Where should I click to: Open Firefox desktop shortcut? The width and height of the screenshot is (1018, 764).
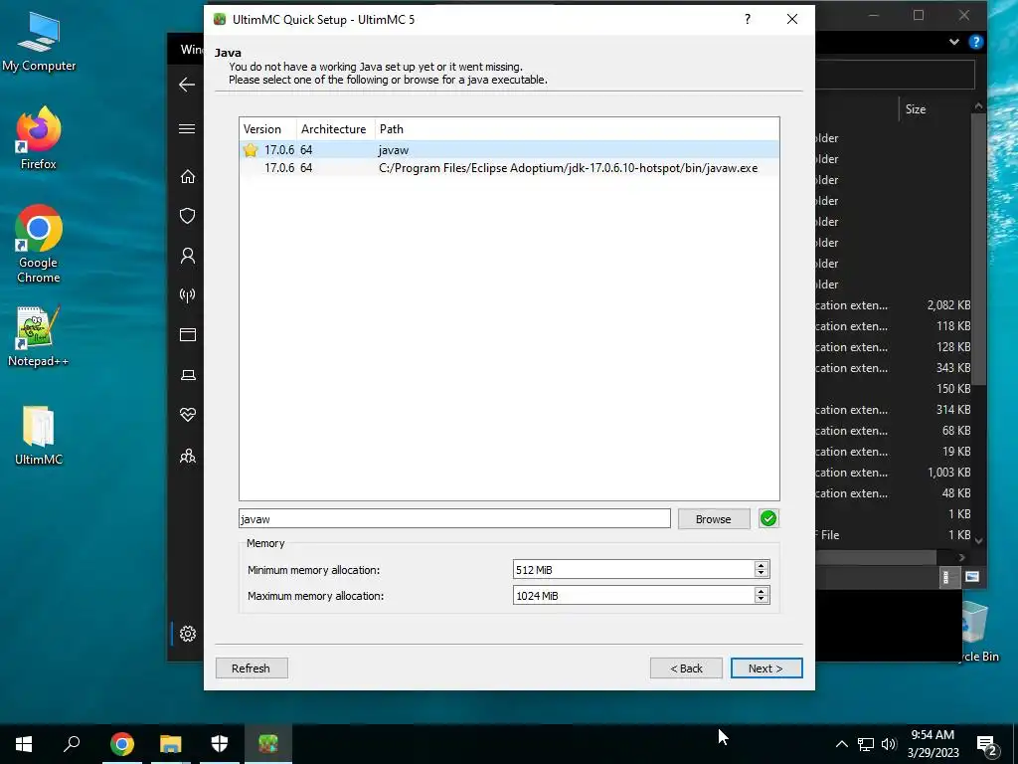point(39,137)
